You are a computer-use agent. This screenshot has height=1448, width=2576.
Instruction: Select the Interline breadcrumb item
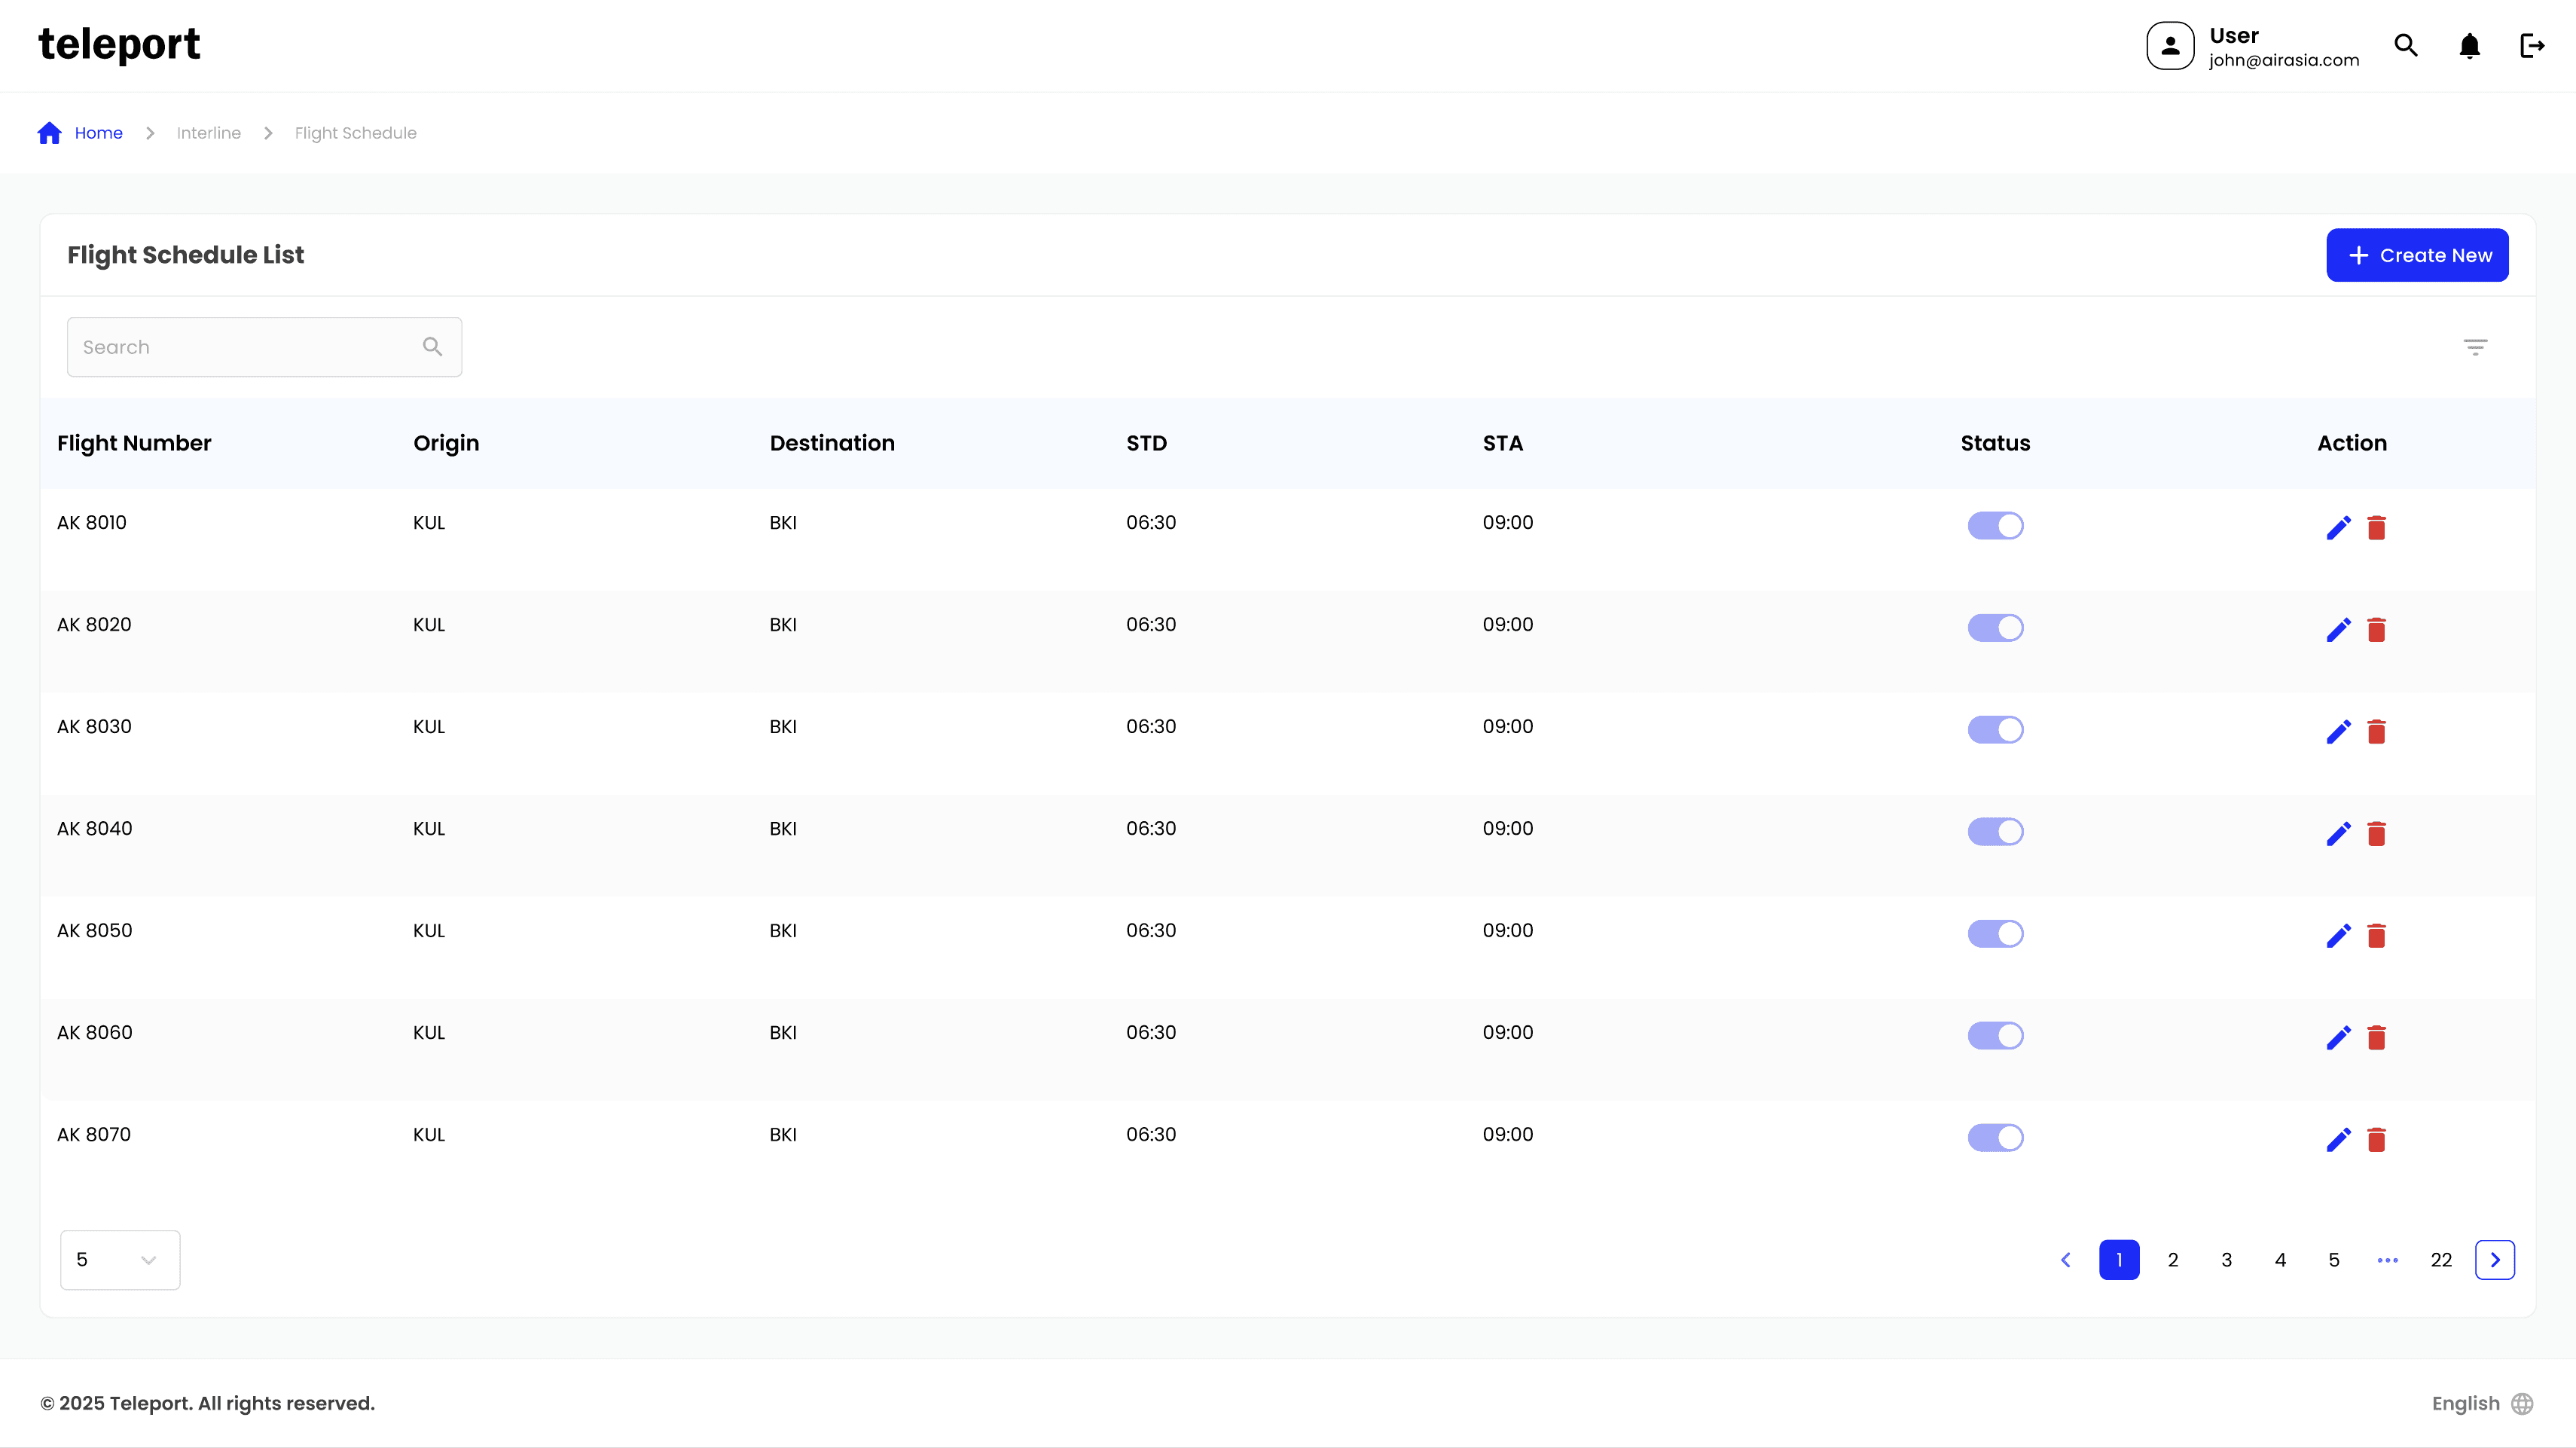[x=208, y=133]
